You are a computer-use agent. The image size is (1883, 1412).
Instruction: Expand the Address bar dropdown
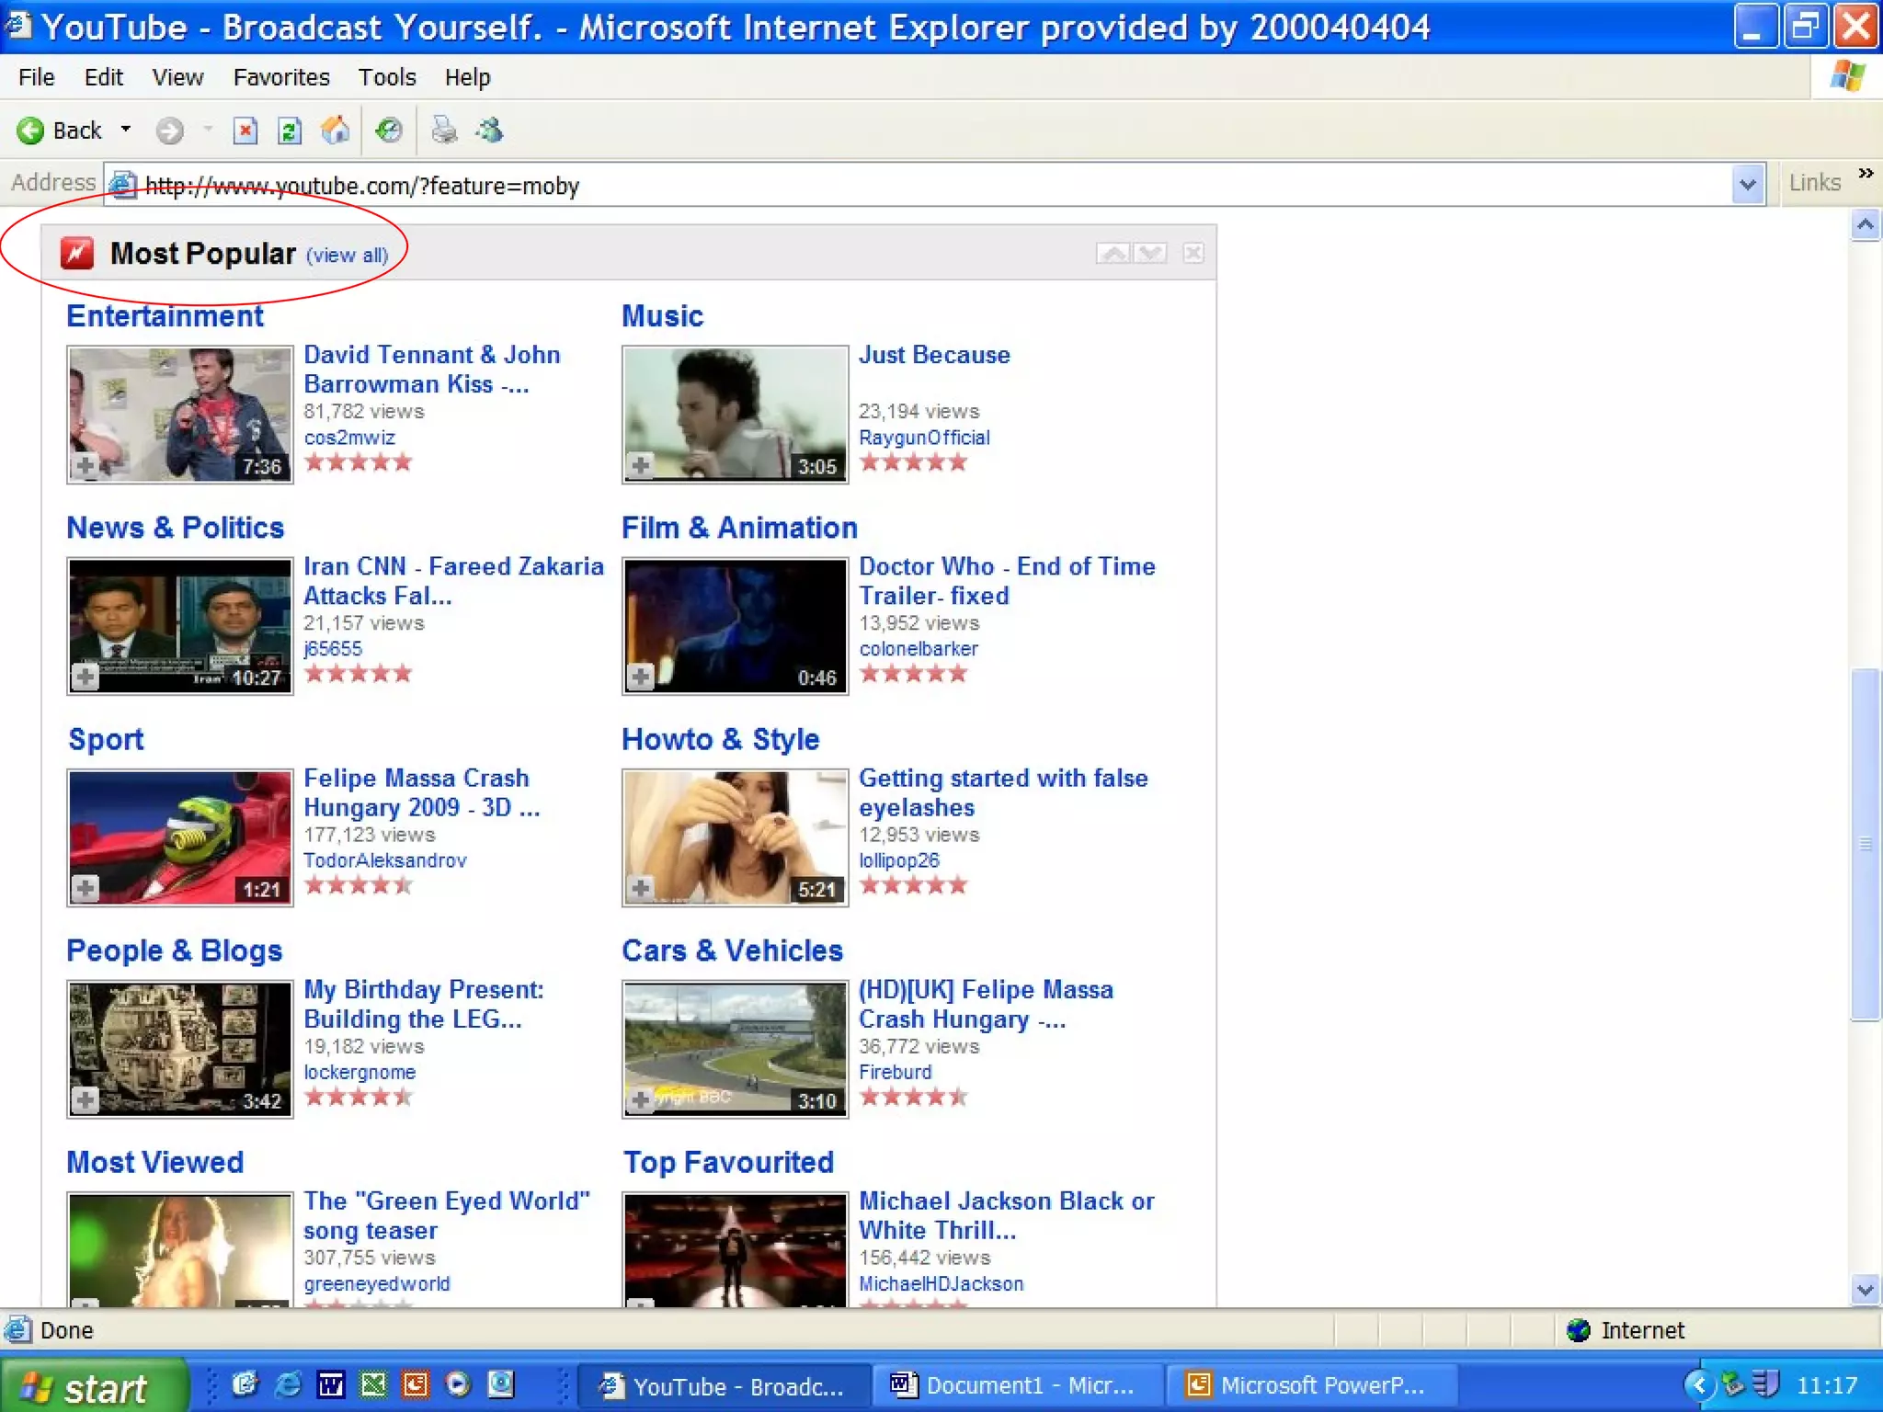coord(1747,185)
